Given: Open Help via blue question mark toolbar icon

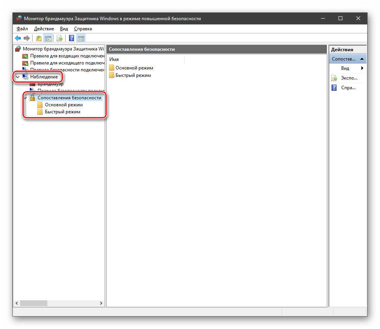Looking at the screenshot, I should (71, 38).
